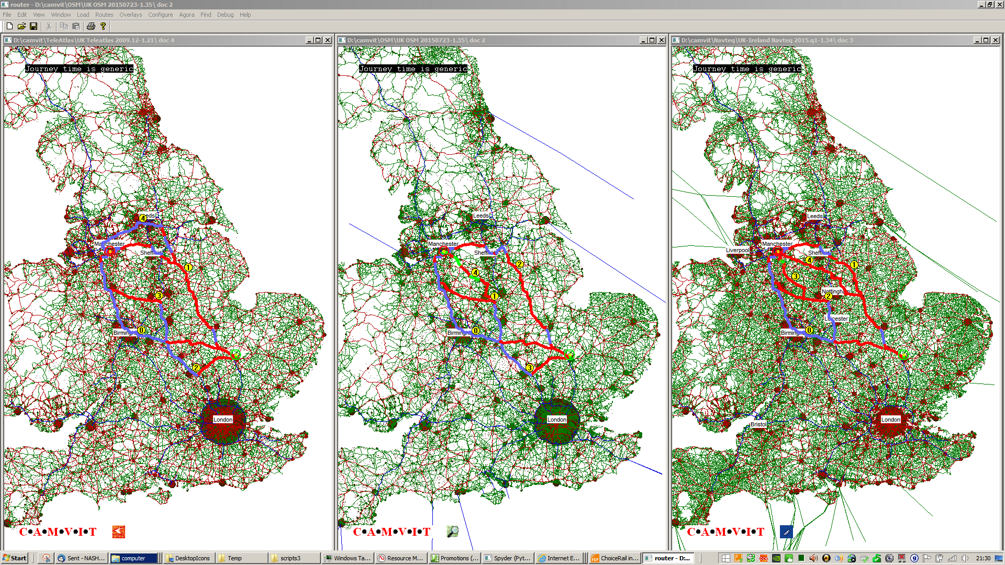
Task: Click the Cut scissors toolbar icon
Action: [49, 26]
